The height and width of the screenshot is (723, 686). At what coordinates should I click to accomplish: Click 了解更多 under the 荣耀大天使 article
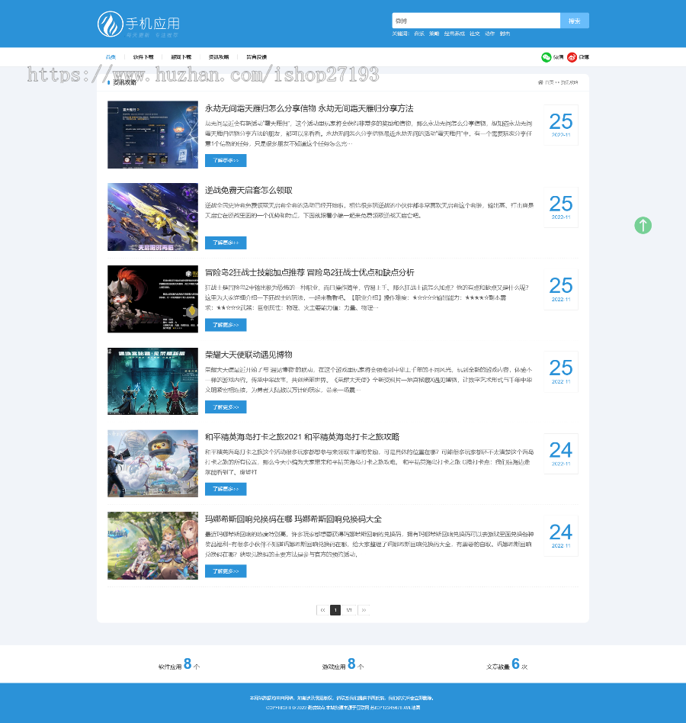226,407
